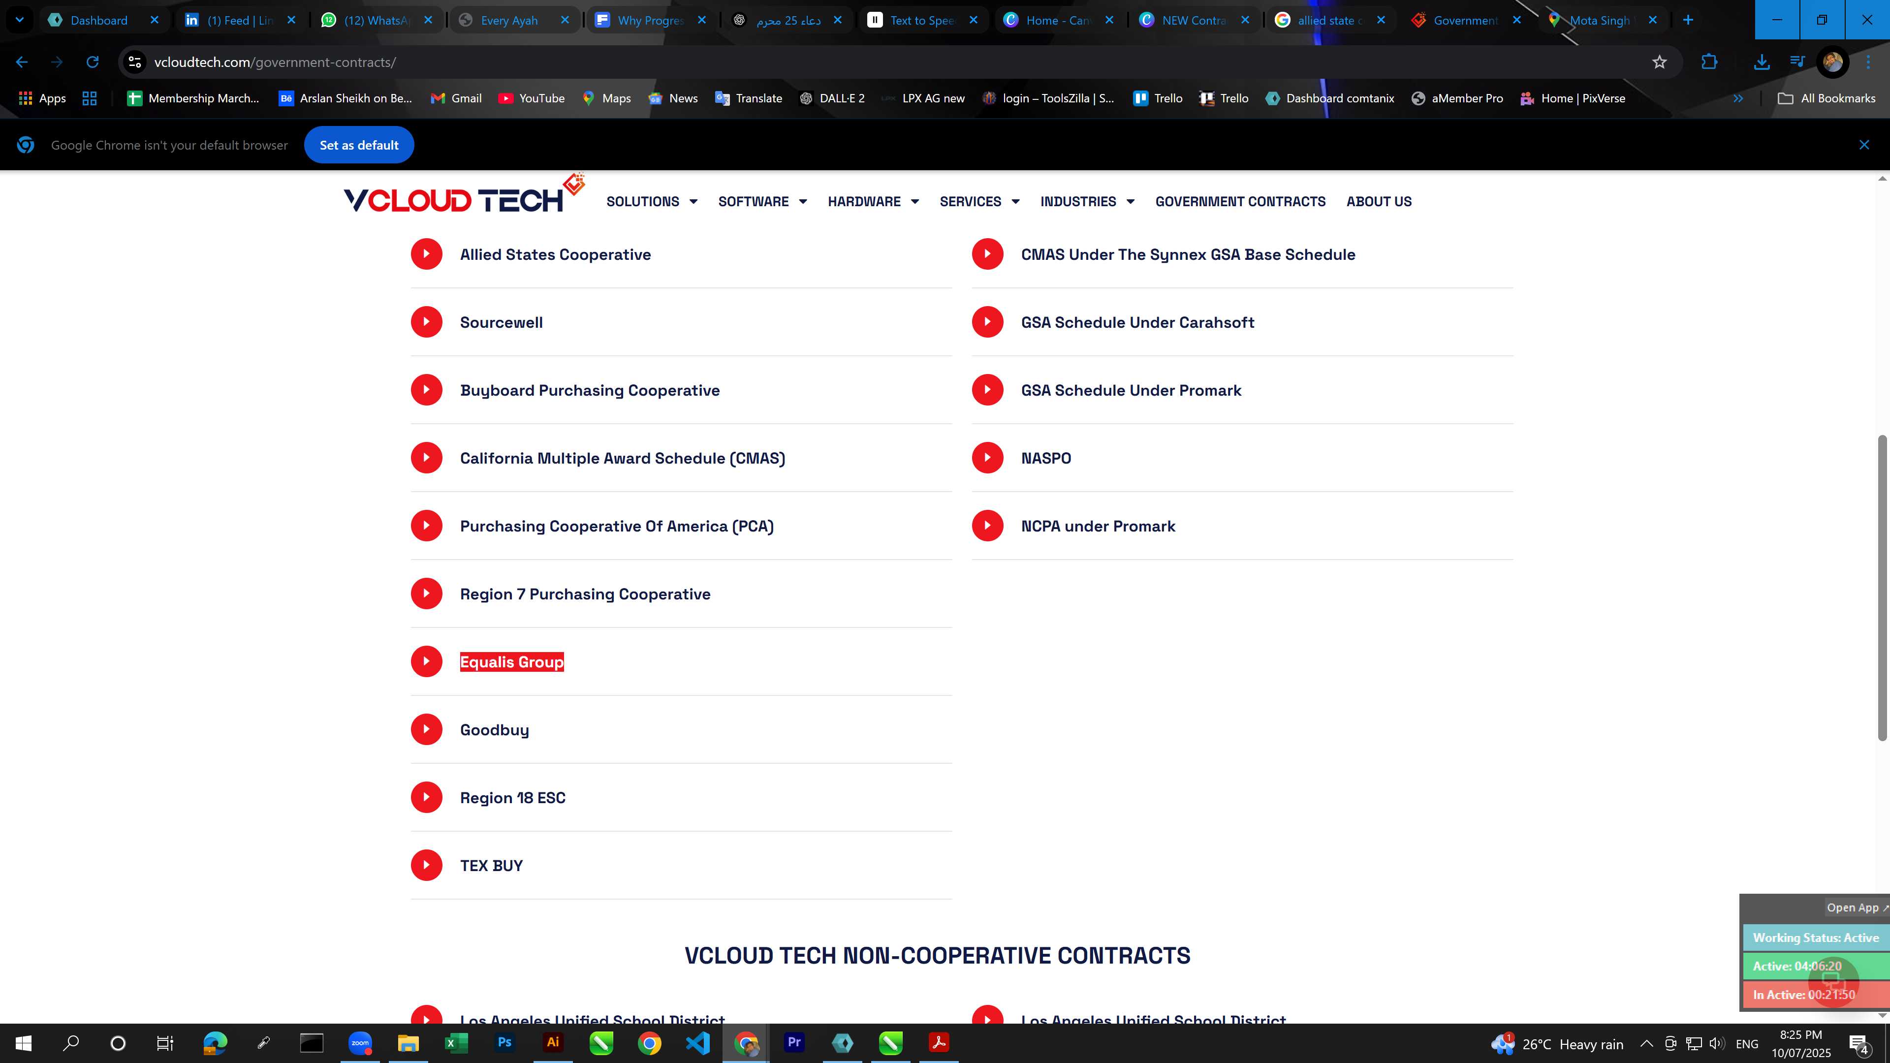This screenshot has width=1890, height=1063.
Task: Click red play icon beside Sourcewell
Action: [x=426, y=321]
